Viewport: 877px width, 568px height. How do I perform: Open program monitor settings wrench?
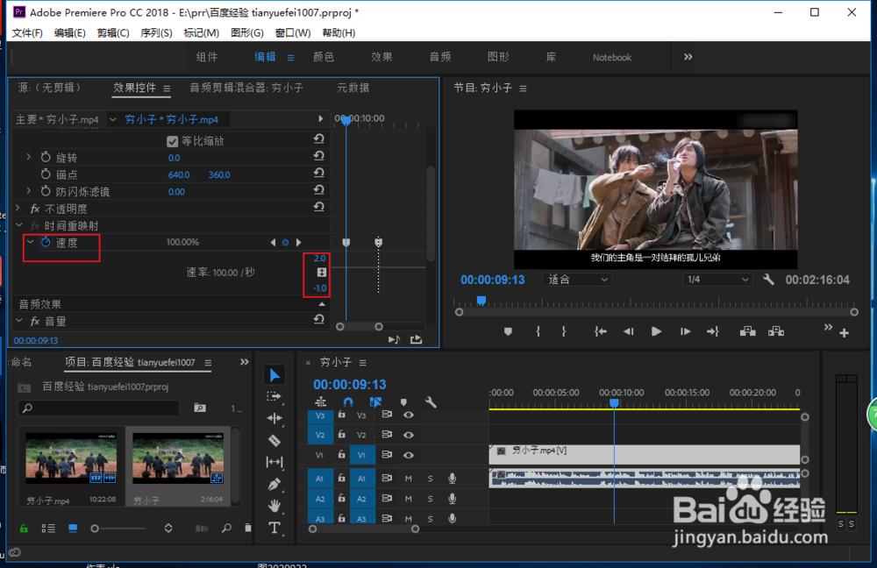click(x=768, y=280)
